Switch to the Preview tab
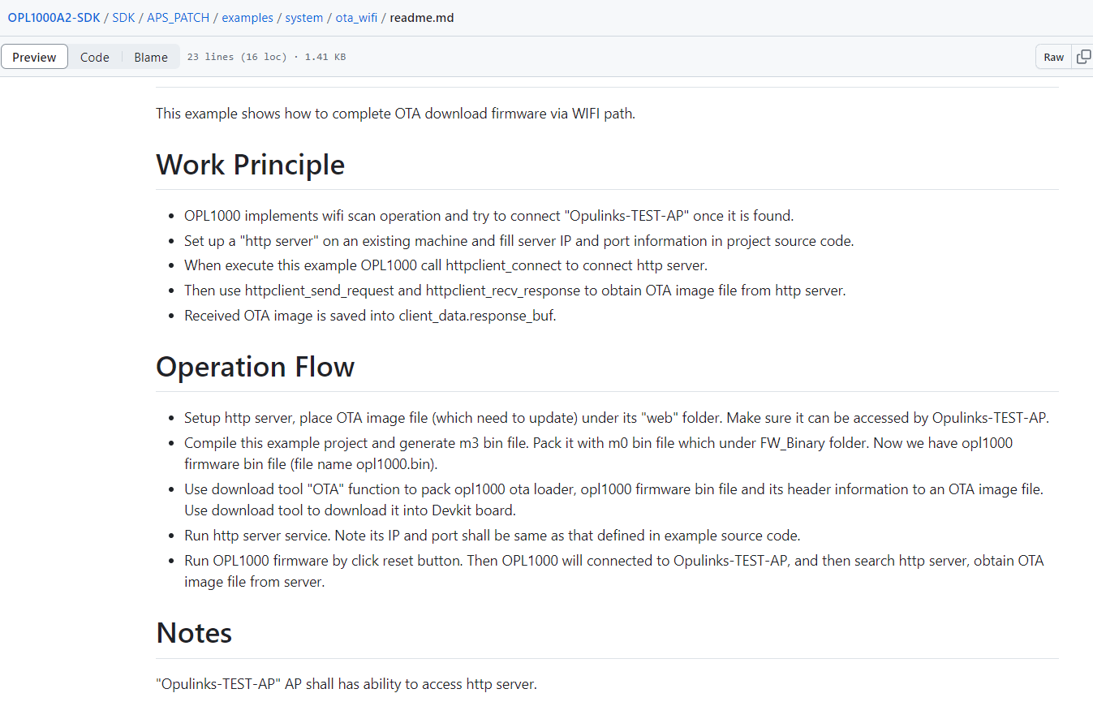This screenshot has width=1093, height=719. (x=34, y=57)
